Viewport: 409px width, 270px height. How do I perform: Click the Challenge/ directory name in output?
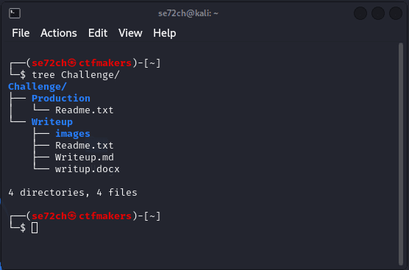click(38, 86)
